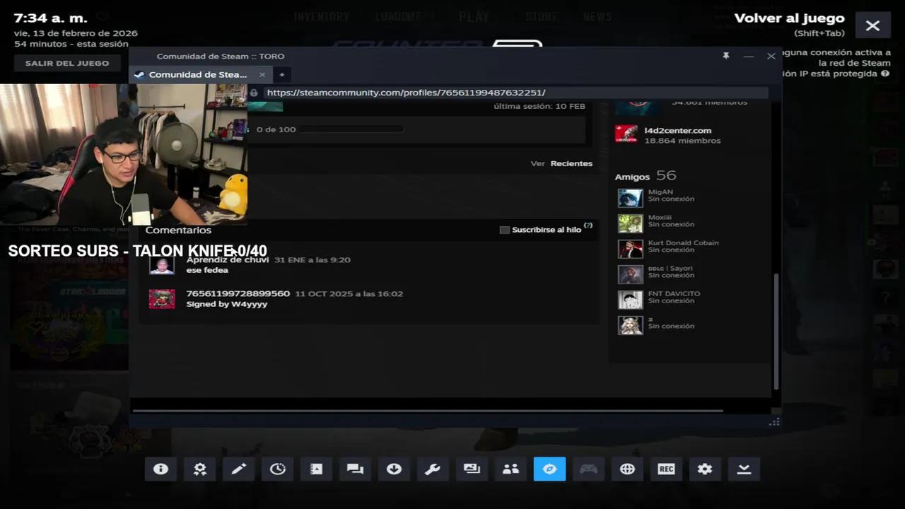The height and width of the screenshot is (509, 905).
Task: Open the controller gamepad icon in overlay toolbar
Action: point(589,469)
